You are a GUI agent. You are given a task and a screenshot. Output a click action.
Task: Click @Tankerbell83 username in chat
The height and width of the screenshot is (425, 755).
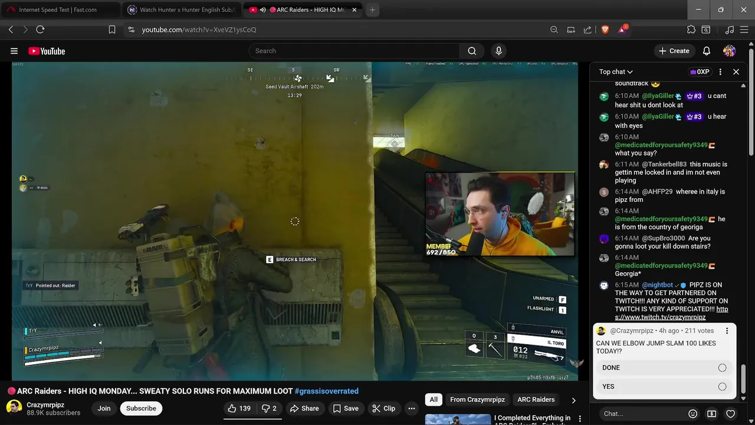(x=664, y=165)
